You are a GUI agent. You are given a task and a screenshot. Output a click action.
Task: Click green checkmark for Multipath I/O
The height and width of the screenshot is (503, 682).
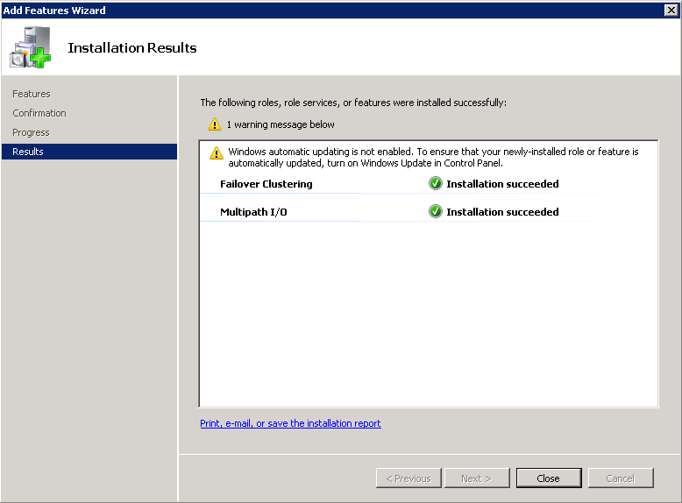click(x=436, y=212)
